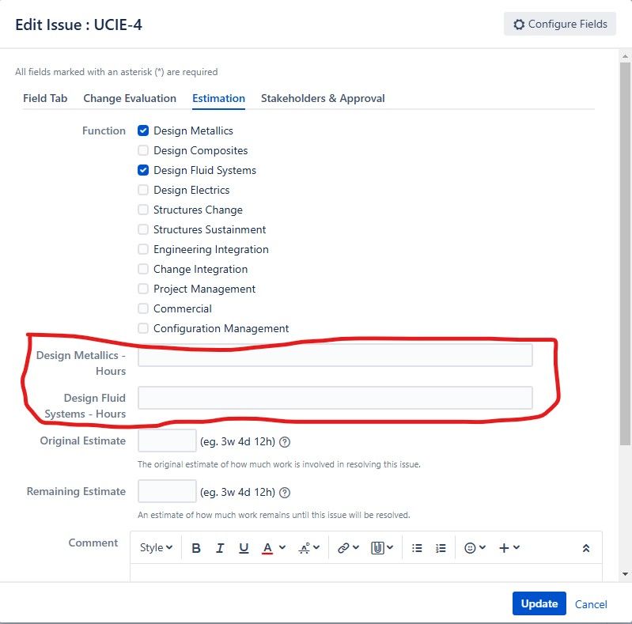The height and width of the screenshot is (624, 632).
Task: Click inside the Comment text area
Action: (366, 573)
